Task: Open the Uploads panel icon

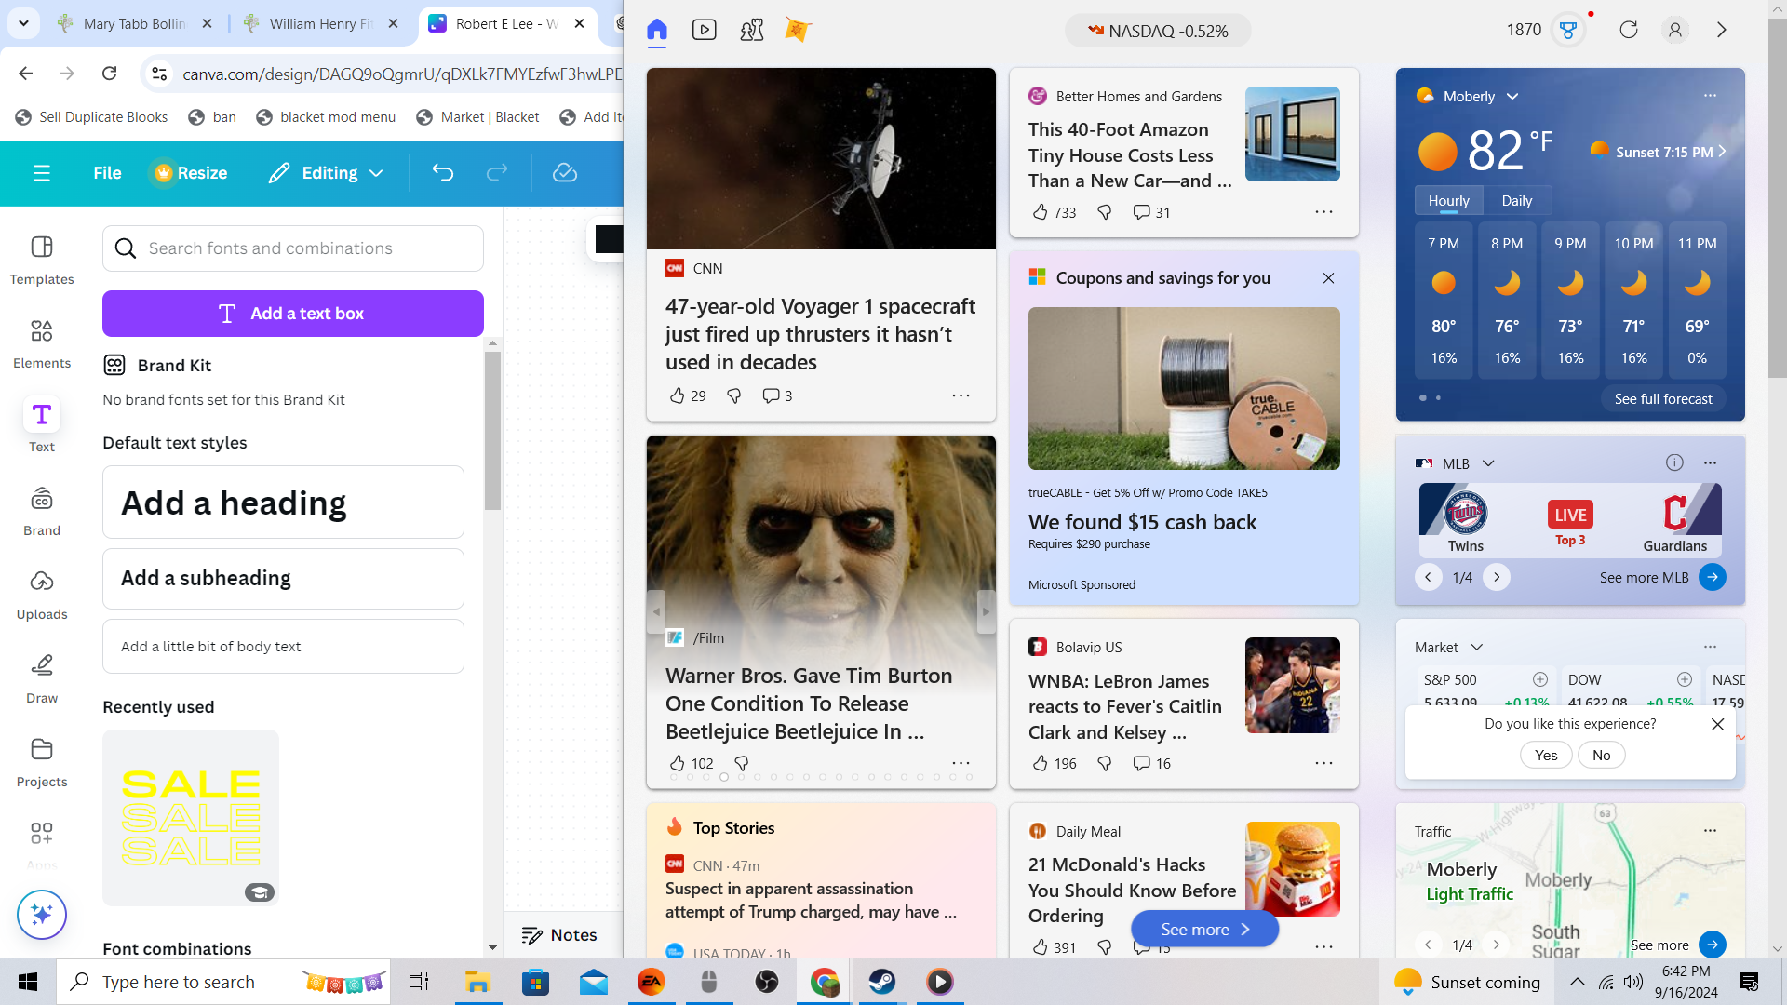Action: point(42,582)
